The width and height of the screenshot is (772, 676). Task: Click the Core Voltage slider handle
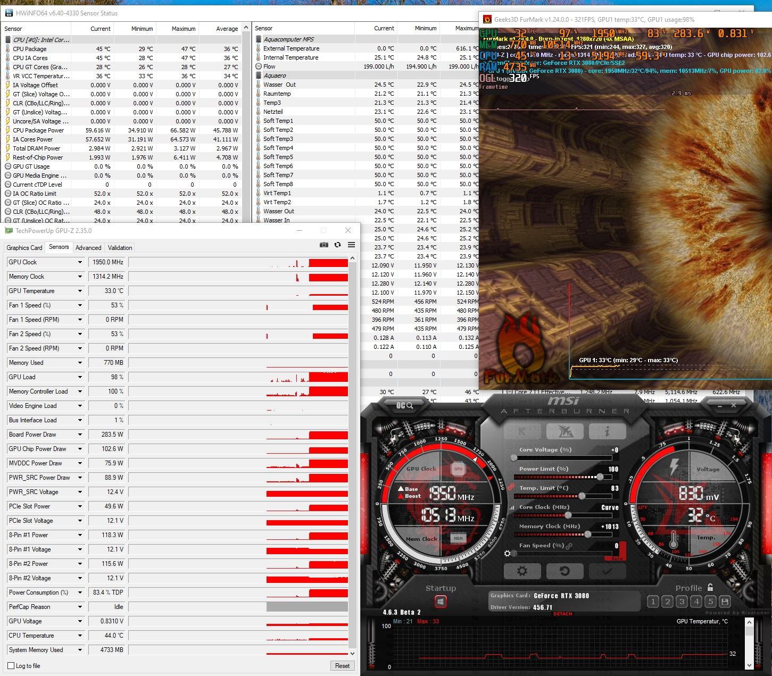(x=514, y=457)
